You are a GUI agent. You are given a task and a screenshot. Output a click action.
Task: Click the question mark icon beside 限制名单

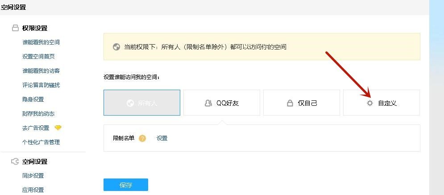(x=142, y=138)
